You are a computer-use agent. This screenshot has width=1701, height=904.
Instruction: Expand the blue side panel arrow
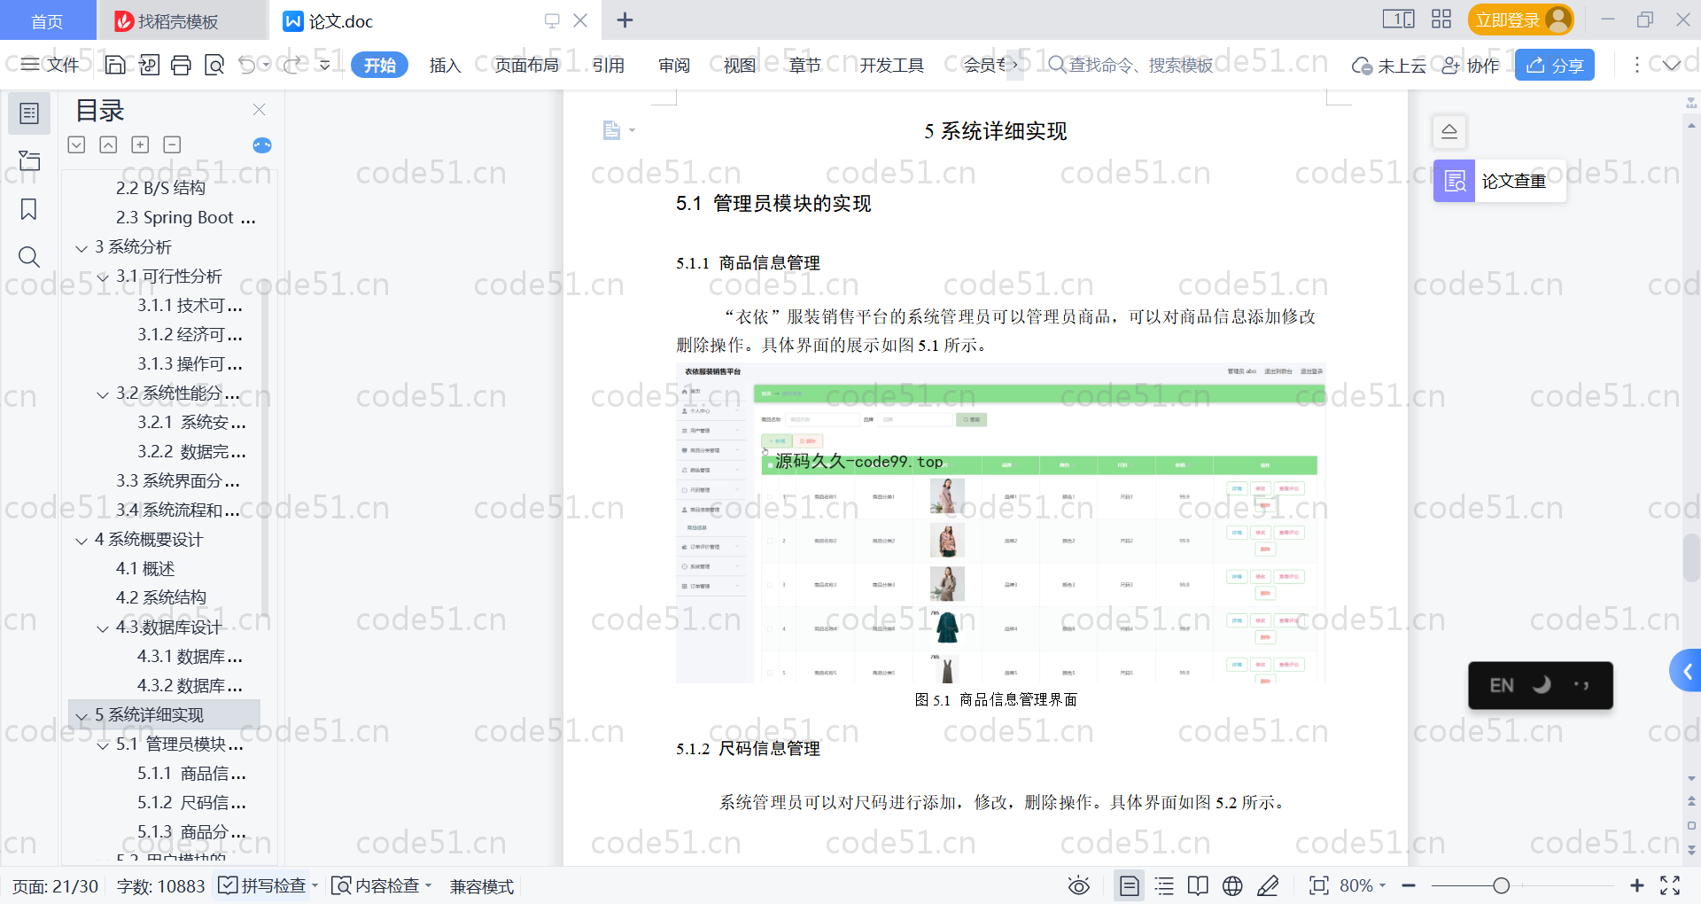pyautogui.click(x=1686, y=672)
